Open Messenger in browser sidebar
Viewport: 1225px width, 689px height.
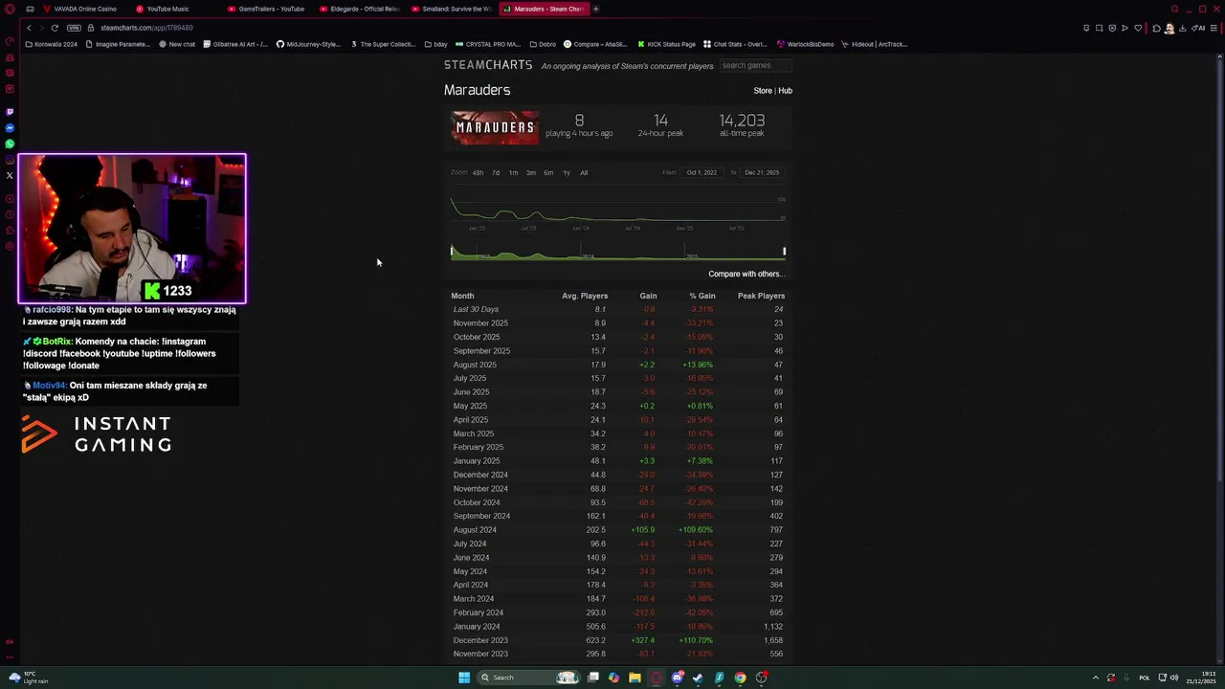[10, 128]
